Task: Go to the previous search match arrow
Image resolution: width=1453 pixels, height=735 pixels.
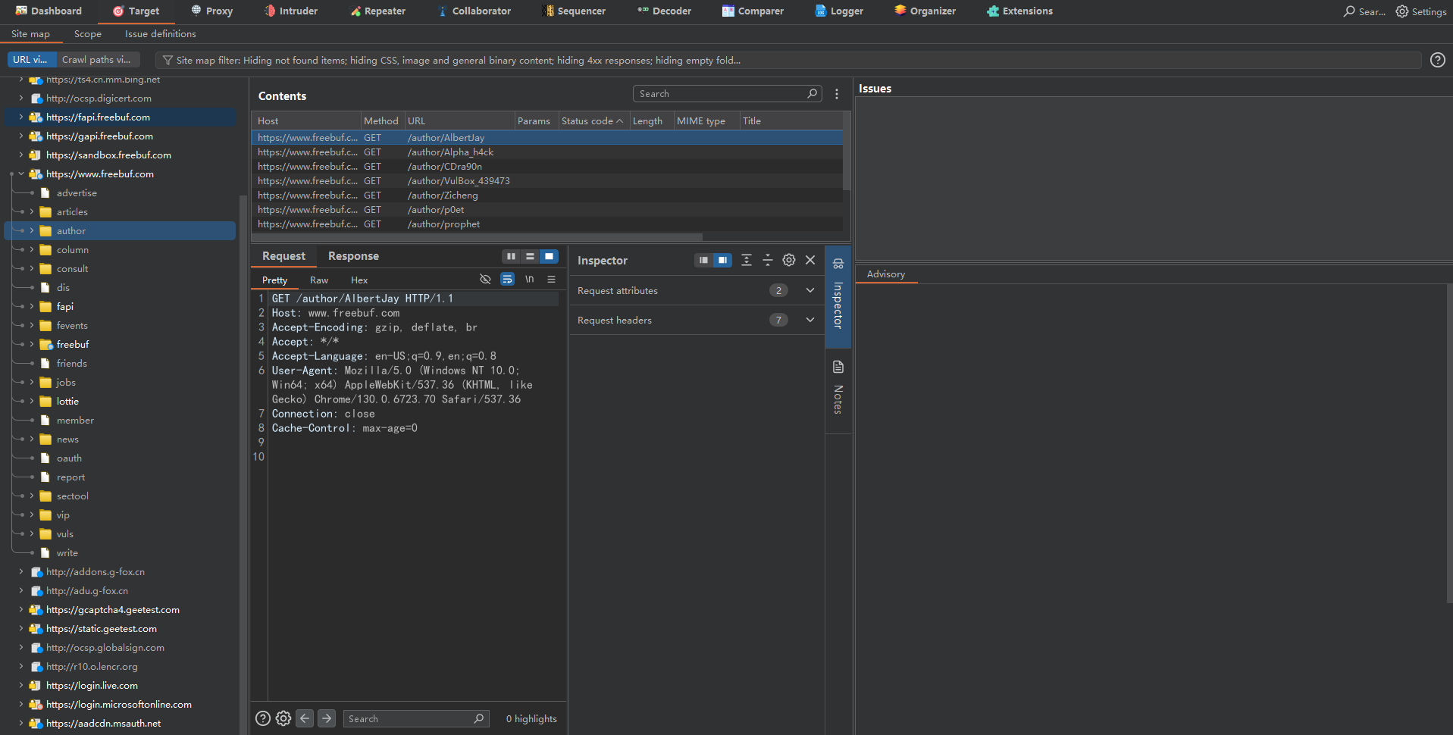Action: coord(305,718)
